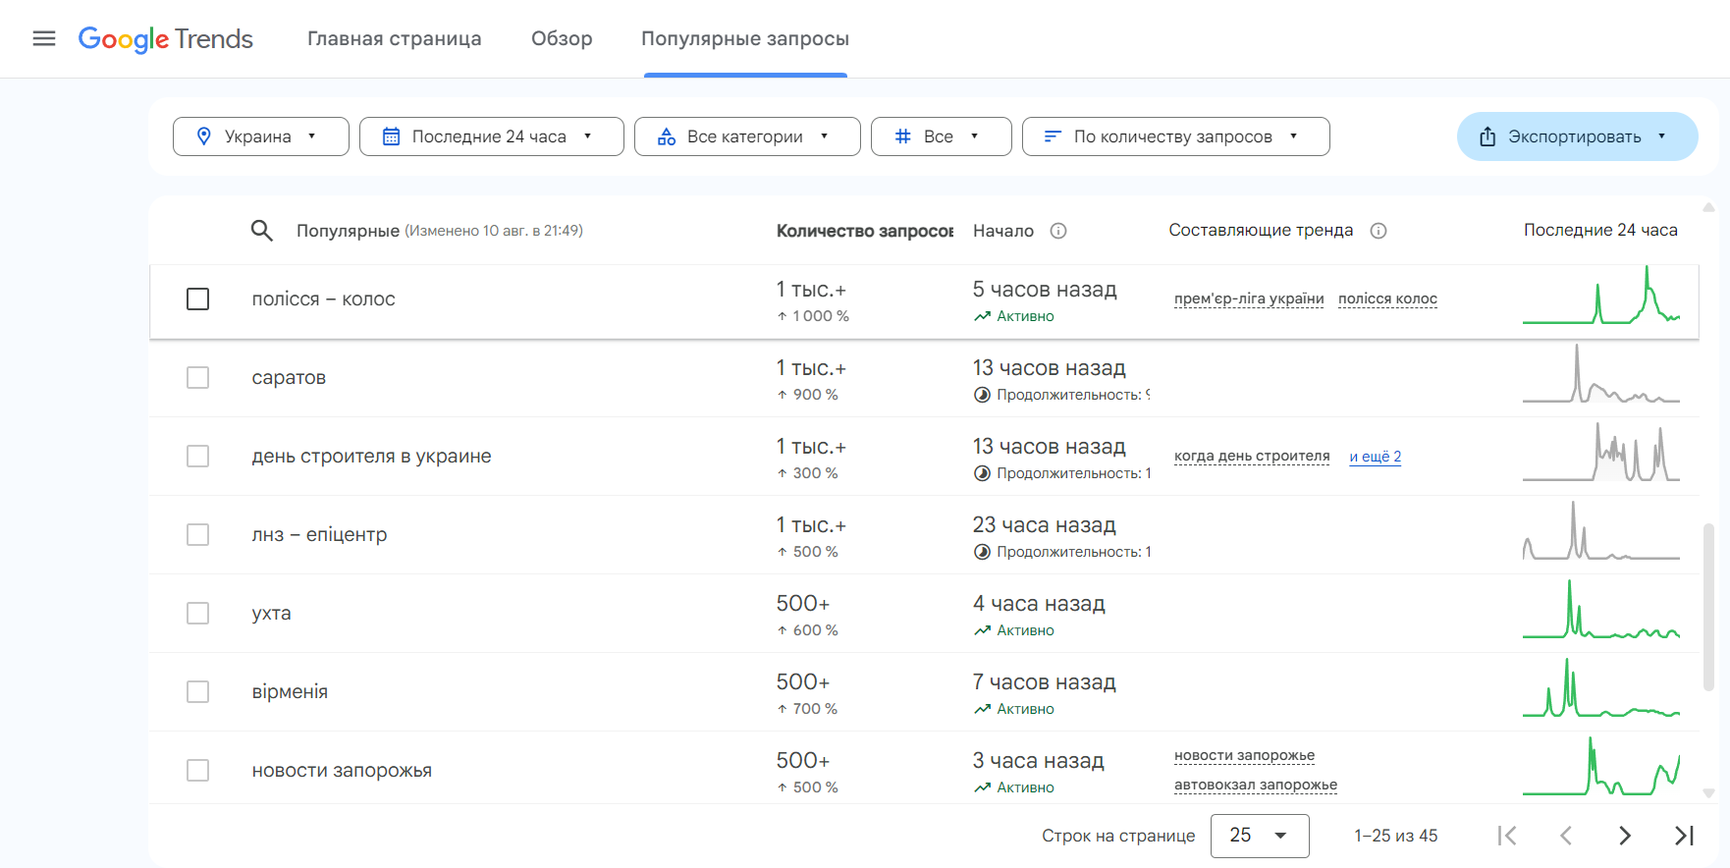Click the '↑ 1 000 %' growth value

coord(813,316)
